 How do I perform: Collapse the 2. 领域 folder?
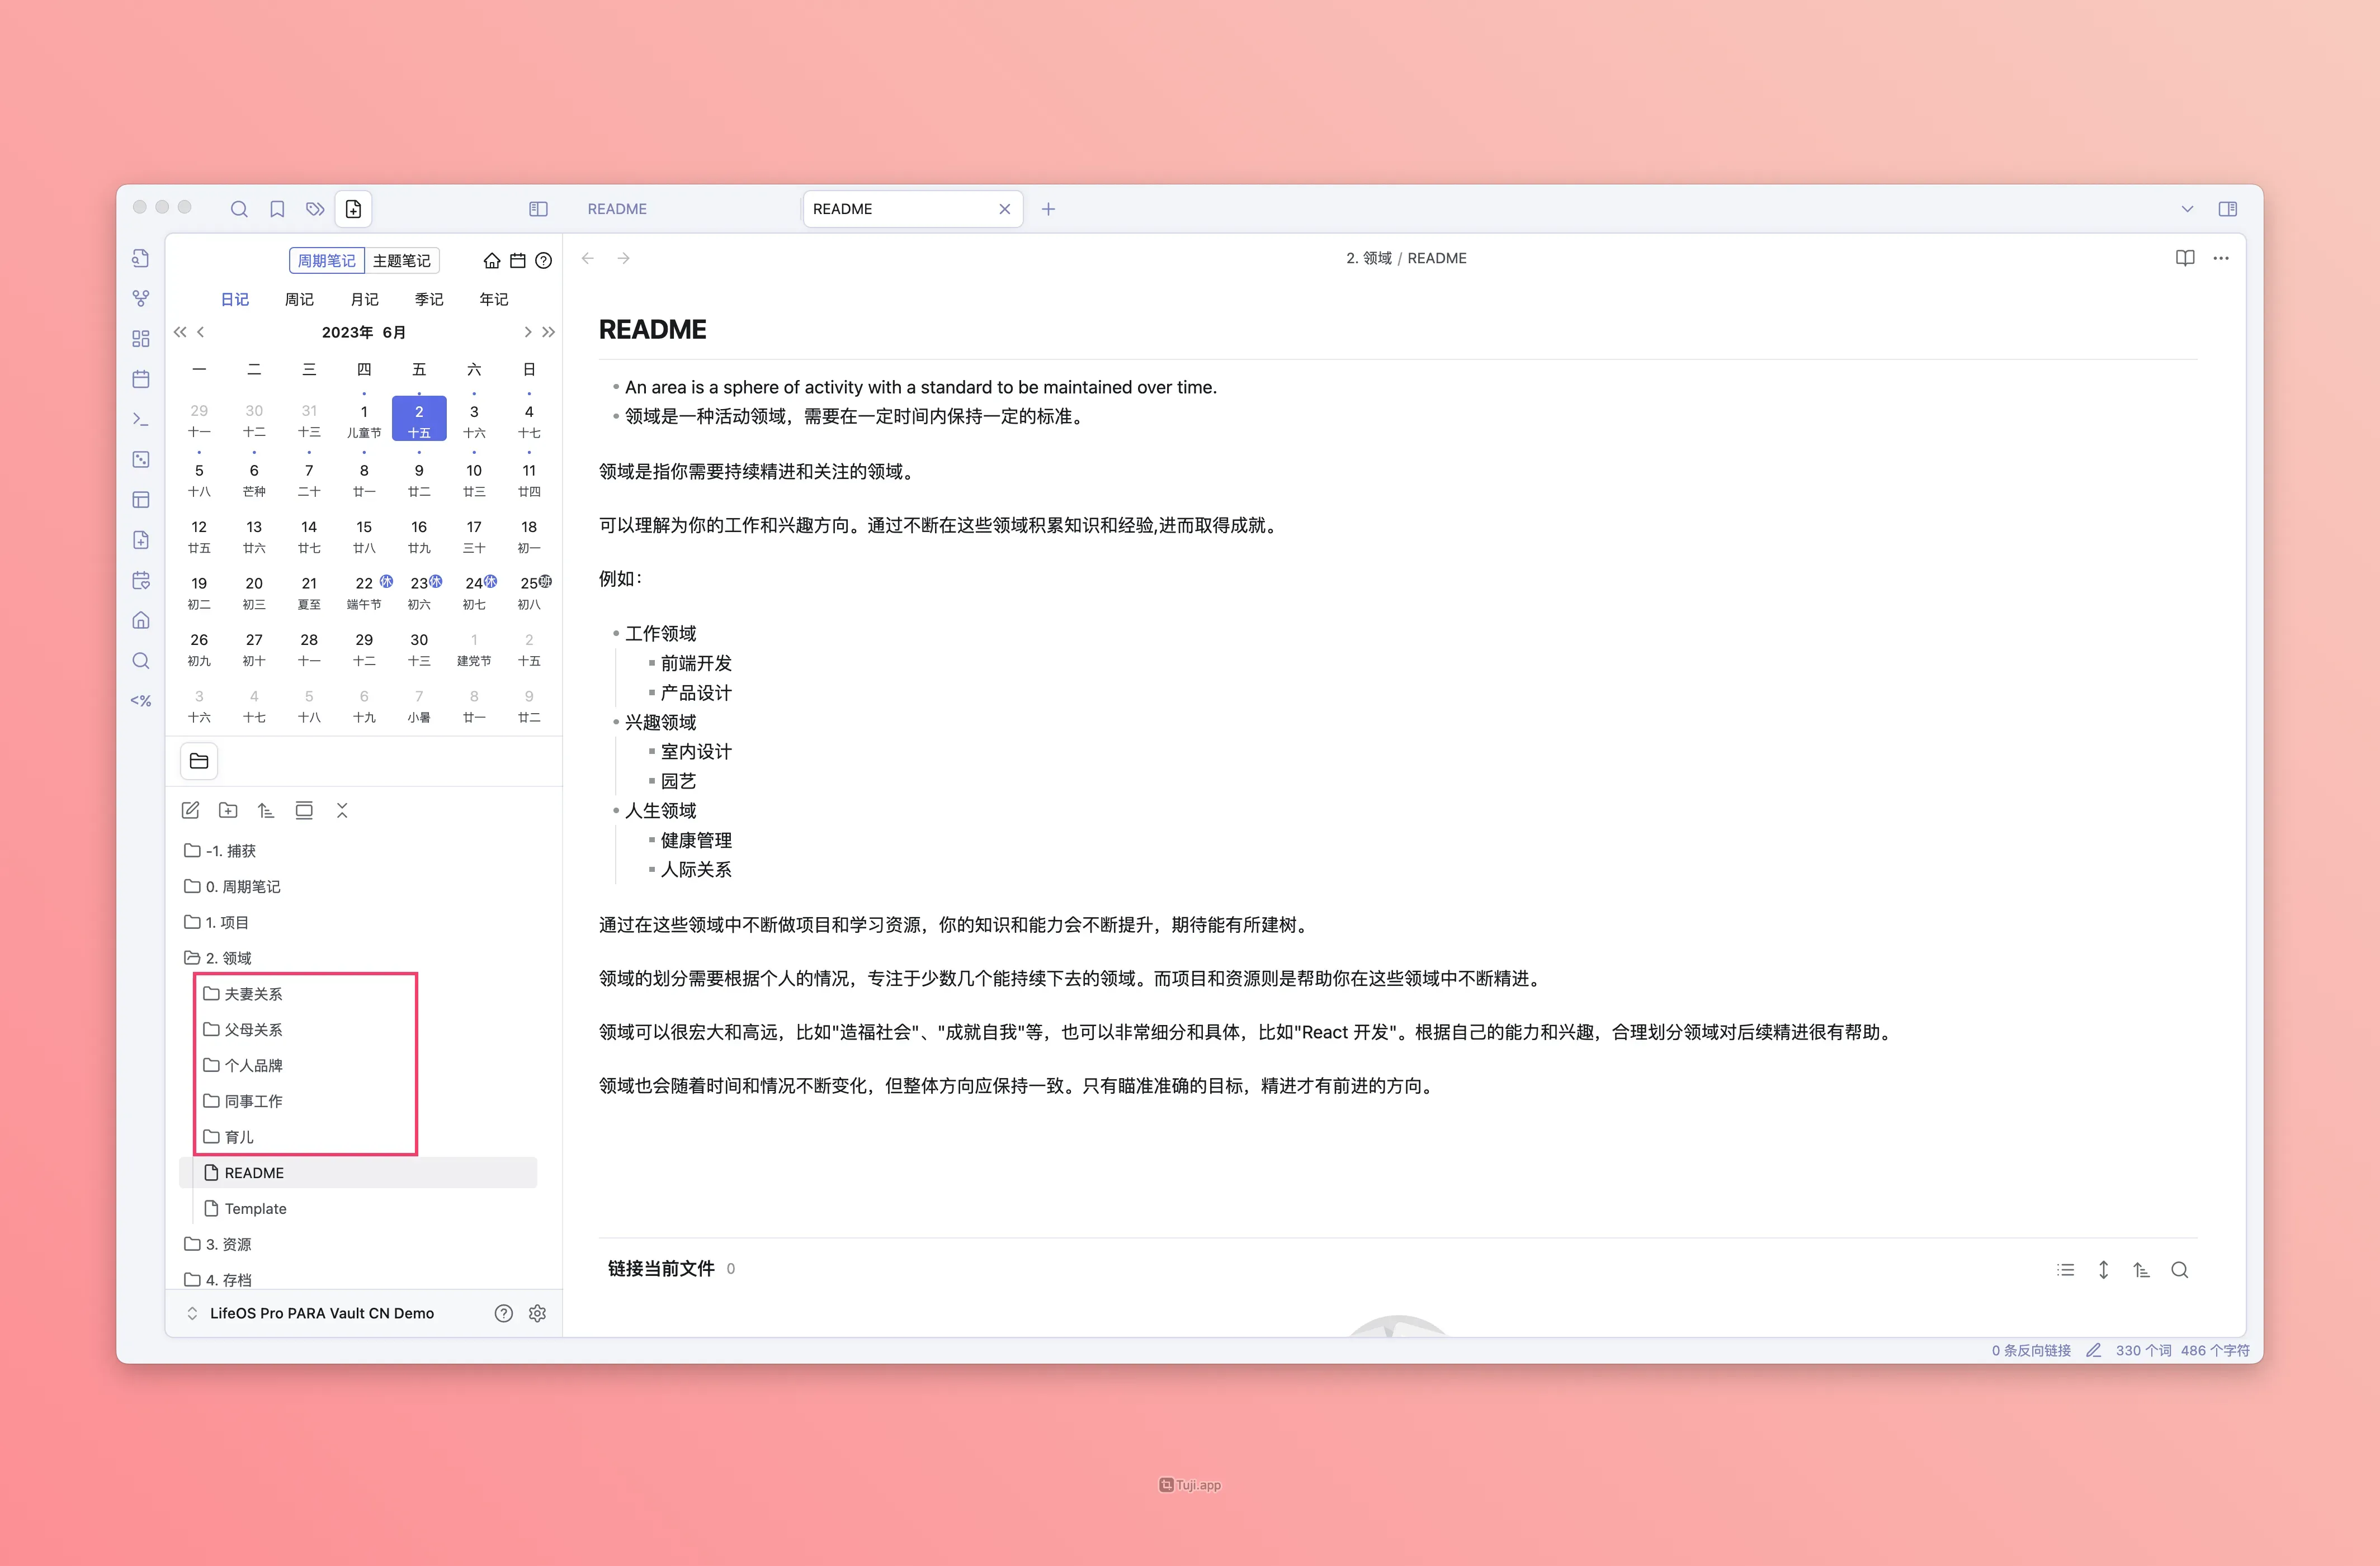[x=228, y=957]
